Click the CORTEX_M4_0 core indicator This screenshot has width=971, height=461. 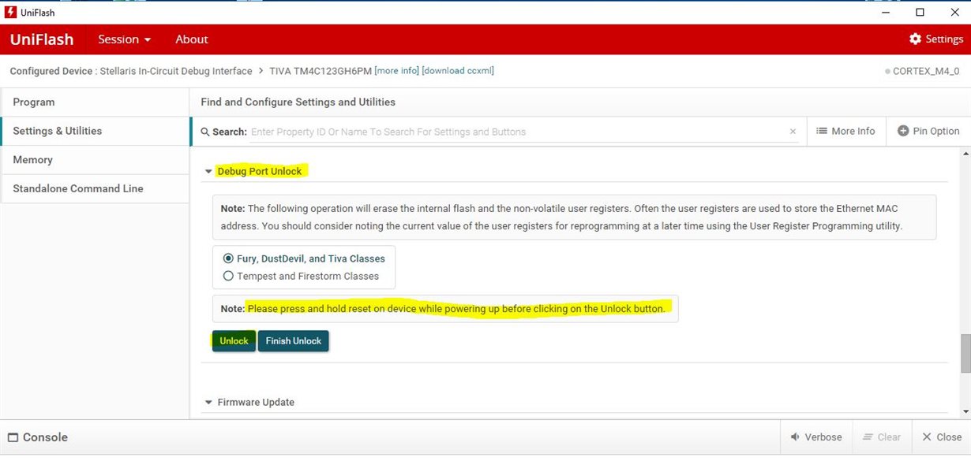click(x=922, y=71)
